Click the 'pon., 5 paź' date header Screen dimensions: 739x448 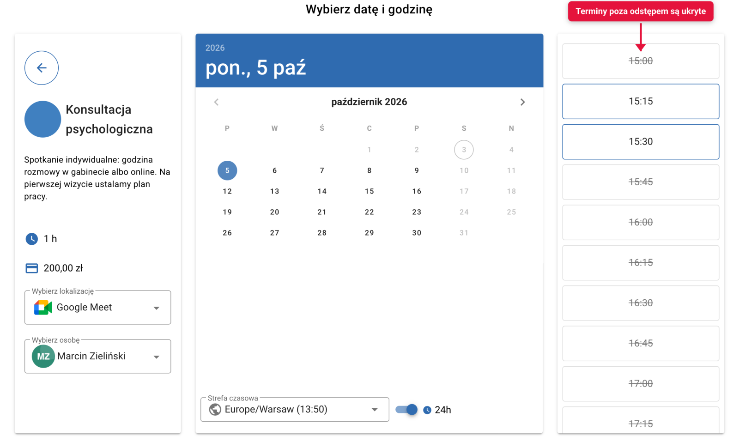coord(255,68)
